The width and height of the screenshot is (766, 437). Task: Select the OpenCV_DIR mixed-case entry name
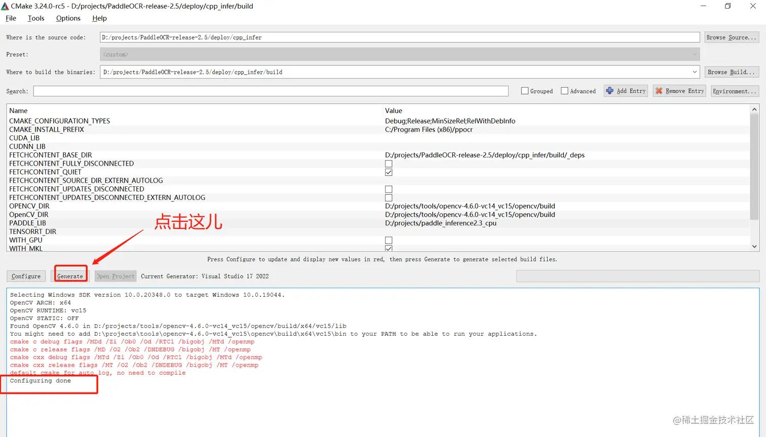point(29,215)
